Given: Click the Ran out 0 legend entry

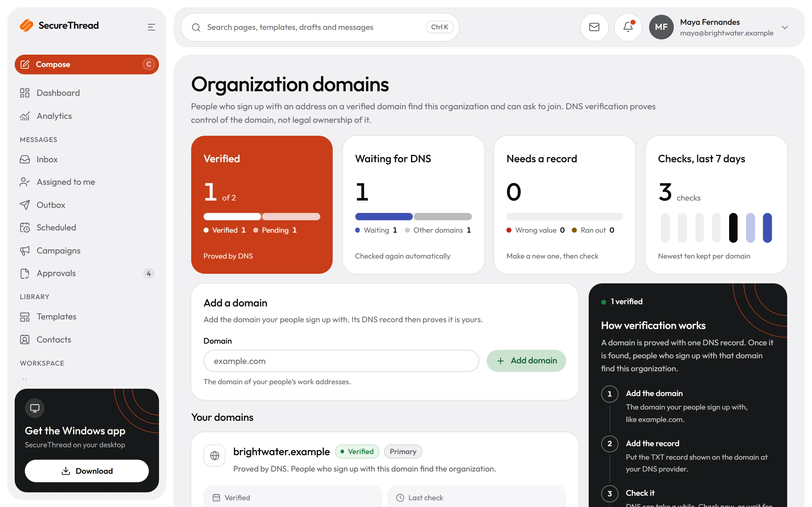Looking at the screenshot, I should [593, 230].
